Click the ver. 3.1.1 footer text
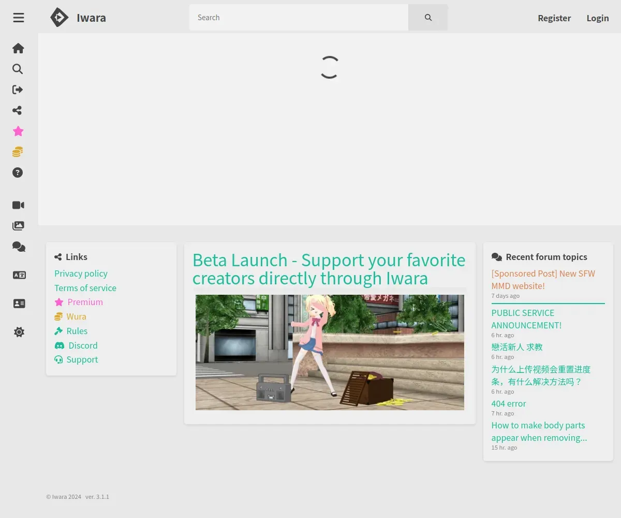This screenshot has height=518, width=621. 97,497
